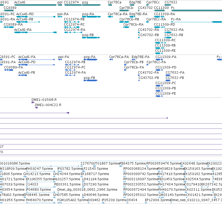Click the AcCoAS gene label
Viewport: 222px width, 204px height.
(x=20, y=2)
